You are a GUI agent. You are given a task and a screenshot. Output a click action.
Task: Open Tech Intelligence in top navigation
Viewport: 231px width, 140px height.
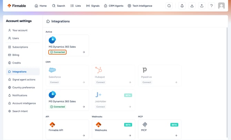click(x=140, y=6)
